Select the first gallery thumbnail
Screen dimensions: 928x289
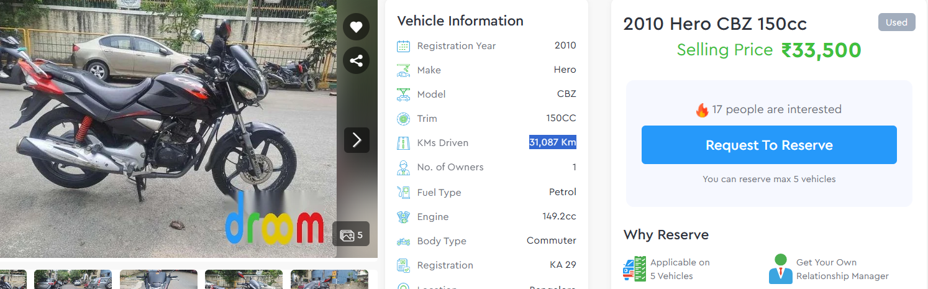(13, 279)
